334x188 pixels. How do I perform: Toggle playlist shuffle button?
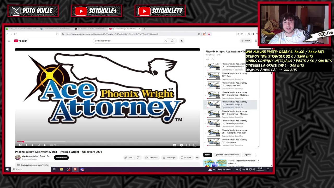click(213, 59)
